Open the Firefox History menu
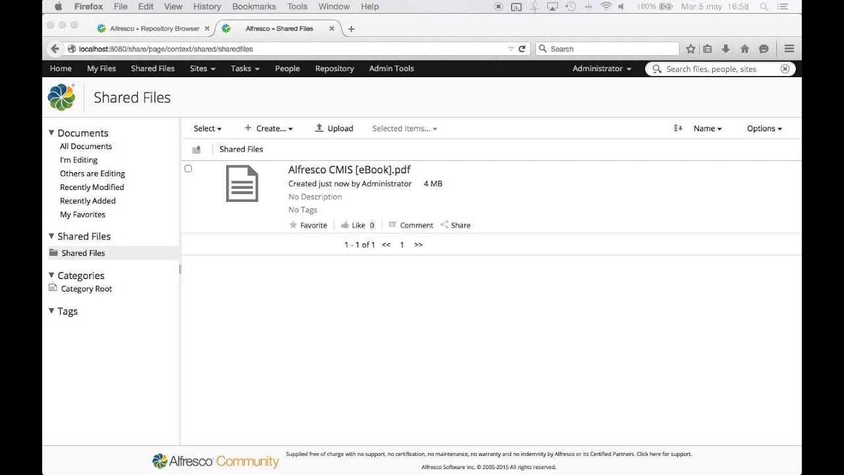Image resolution: width=844 pixels, height=475 pixels. click(207, 7)
